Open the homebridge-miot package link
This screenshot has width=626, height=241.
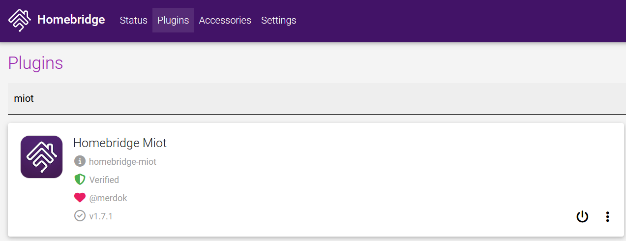[122, 161]
